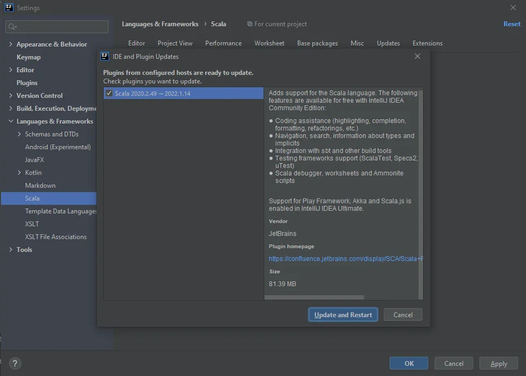Click Apply in Settings window

click(x=499, y=363)
